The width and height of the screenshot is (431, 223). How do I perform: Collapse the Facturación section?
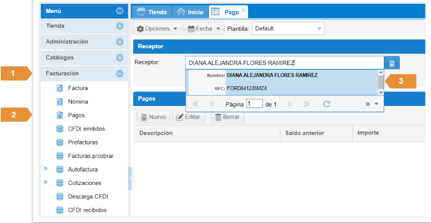pyautogui.click(x=120, y=74)
